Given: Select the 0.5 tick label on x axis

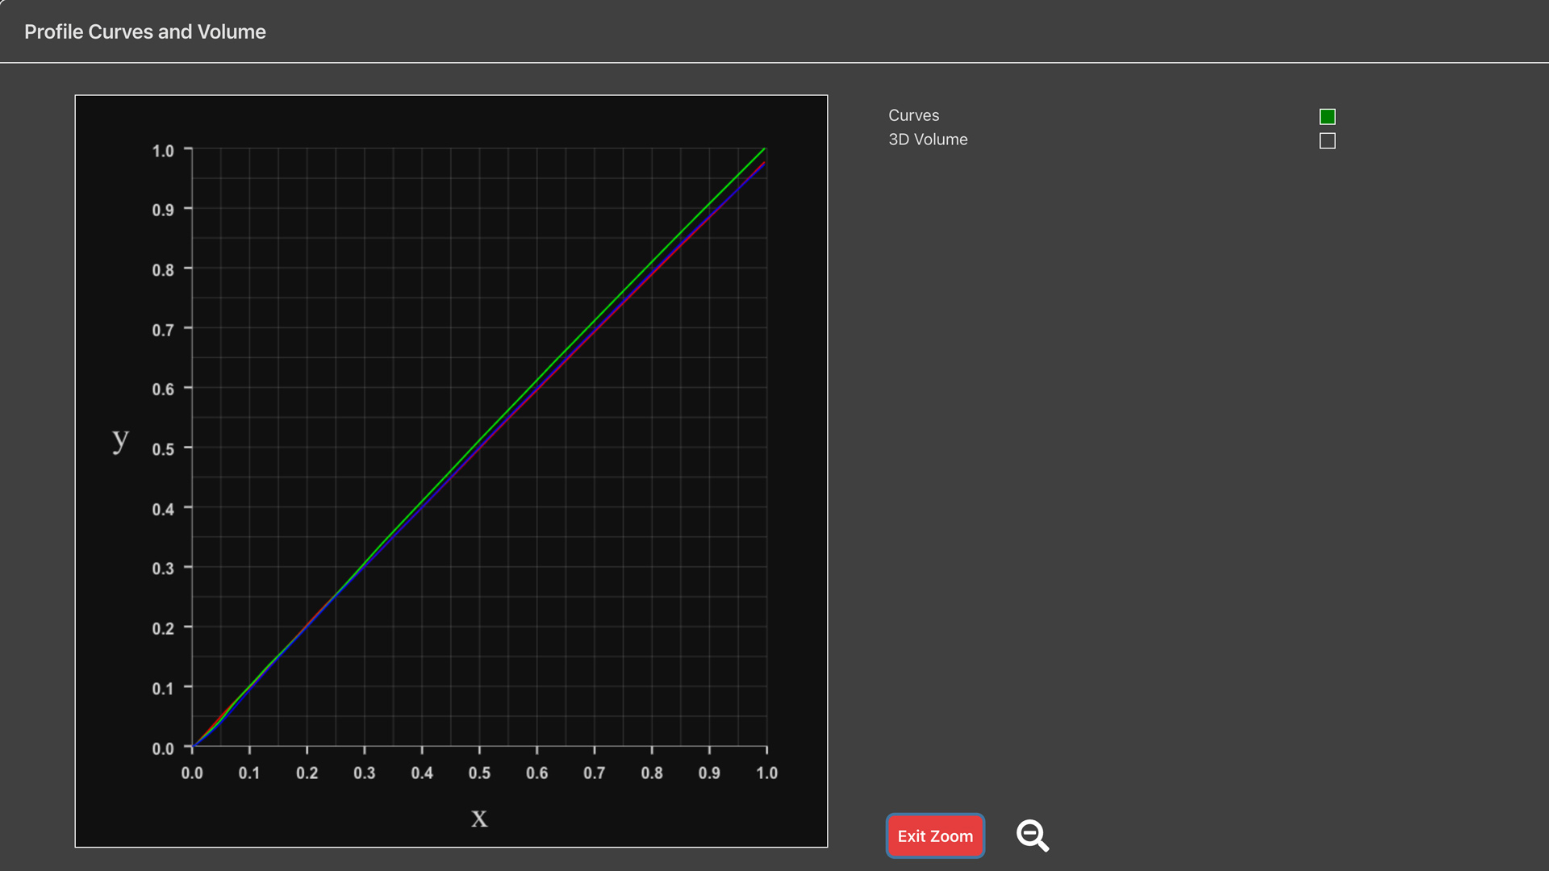Looking at the screenshot, I should click(479, 773).
